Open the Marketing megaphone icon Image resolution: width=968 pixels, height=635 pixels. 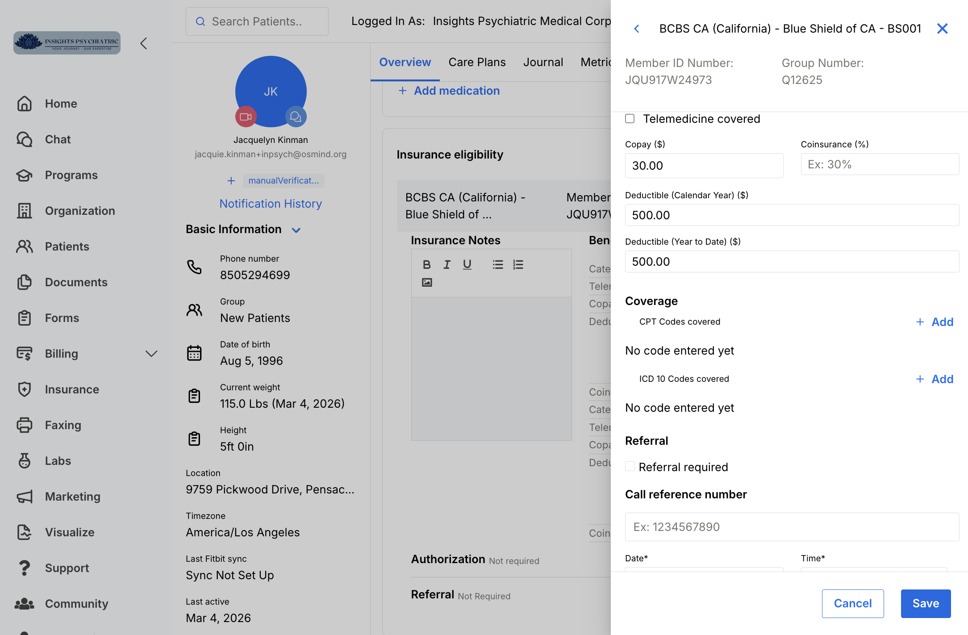(x=25, y=497)
